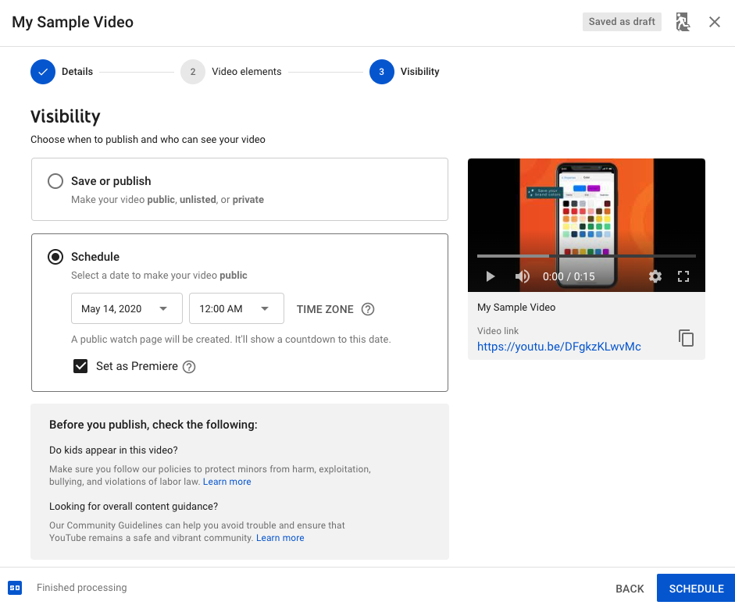Open the Time zone help tooltip
Screen dimensions: 735x605
pos(367,309)
